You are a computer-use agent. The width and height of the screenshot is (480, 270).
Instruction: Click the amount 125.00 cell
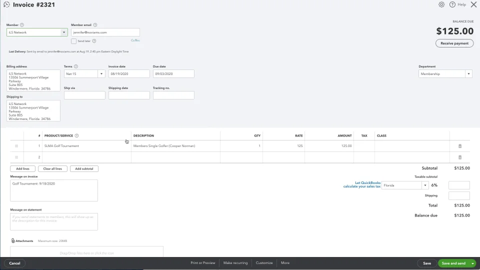click(329, 146)
